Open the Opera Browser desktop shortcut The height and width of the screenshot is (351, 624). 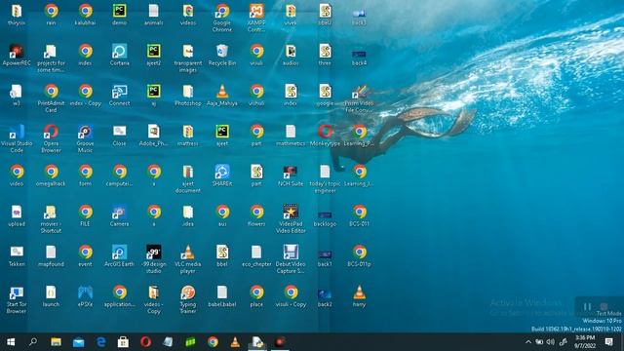coord(51,132)
